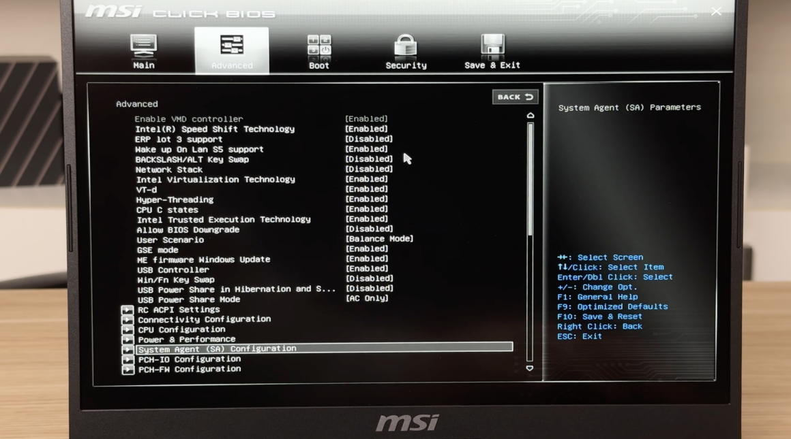Expand System Agent (SA) Configuration arrow
Image resolution: width=791 pixels, height=439 pixels.
point(128,349)
